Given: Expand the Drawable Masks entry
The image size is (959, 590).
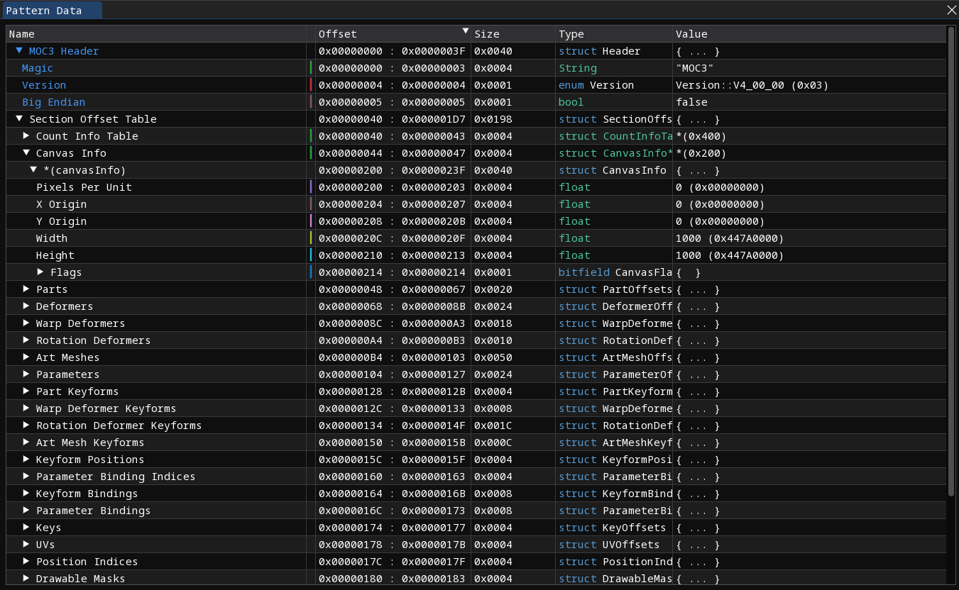Looking at the screenshot, I should click(x=26, y=579).
